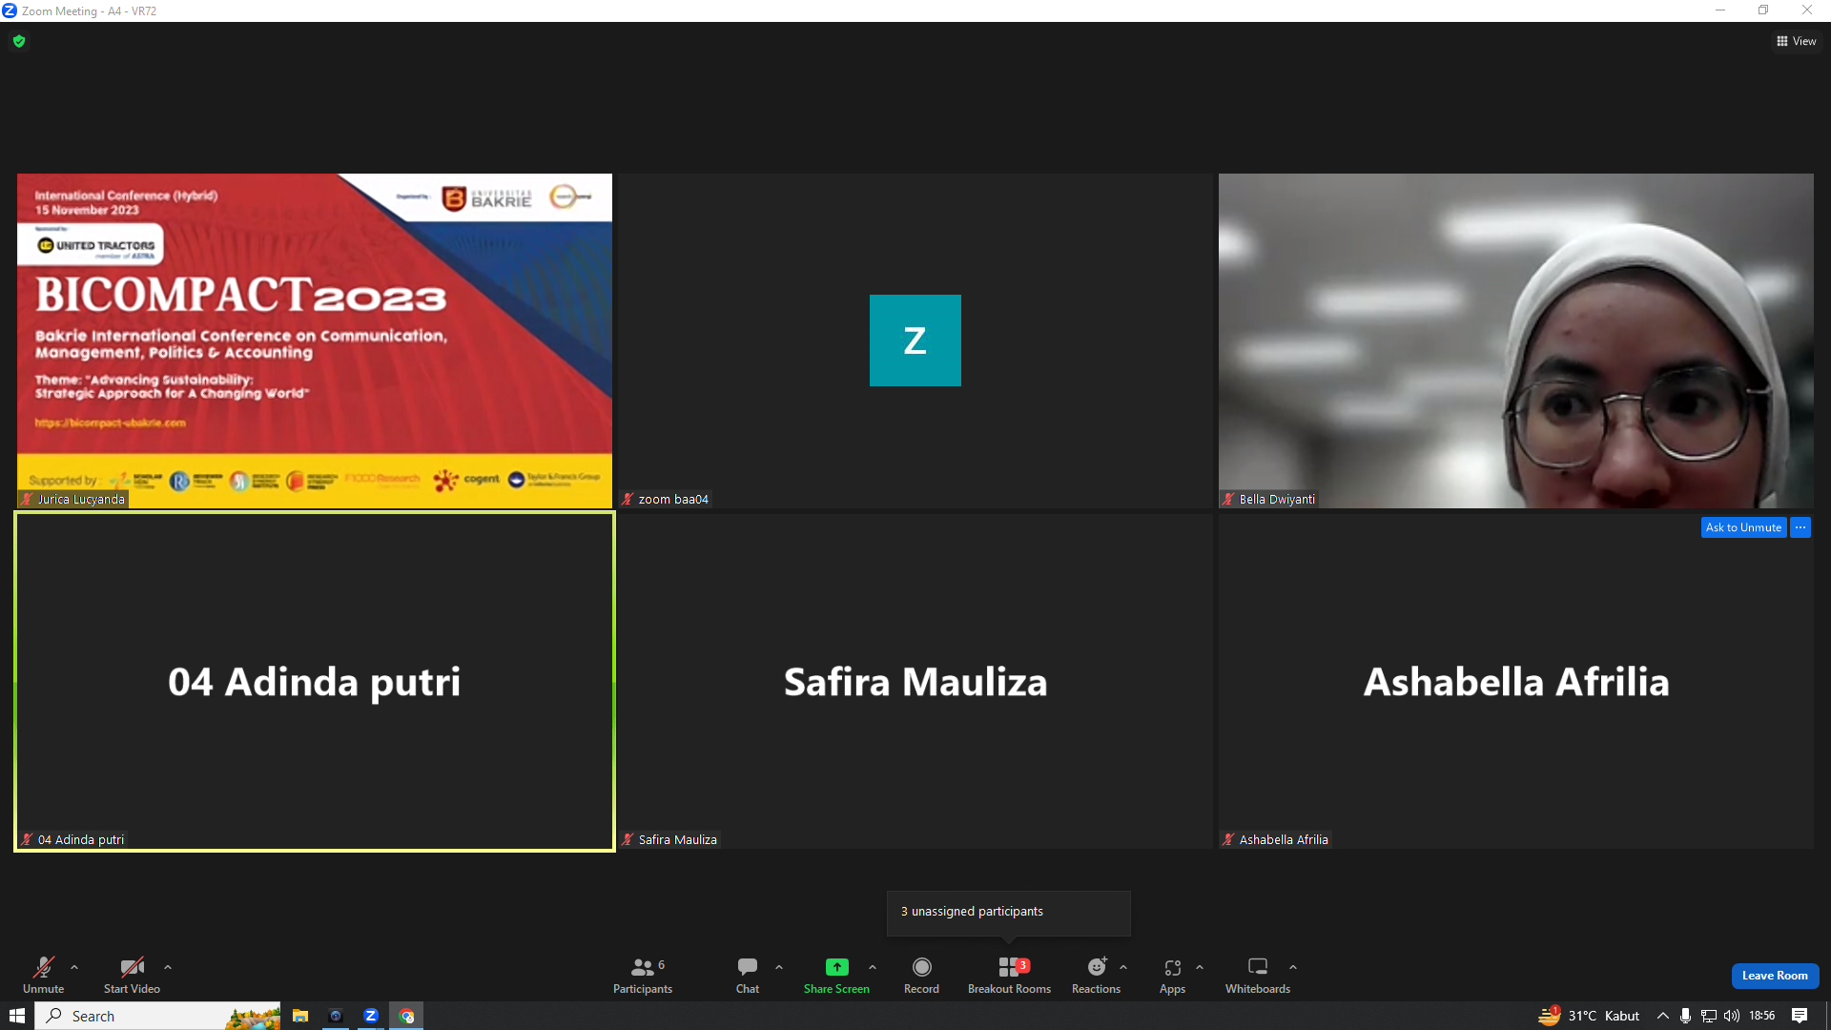Open the Reactions menu
The image size is (1831, 1030).
click(x=1096, y=975)
